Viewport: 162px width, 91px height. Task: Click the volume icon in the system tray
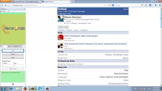click(x=150, y=89)
